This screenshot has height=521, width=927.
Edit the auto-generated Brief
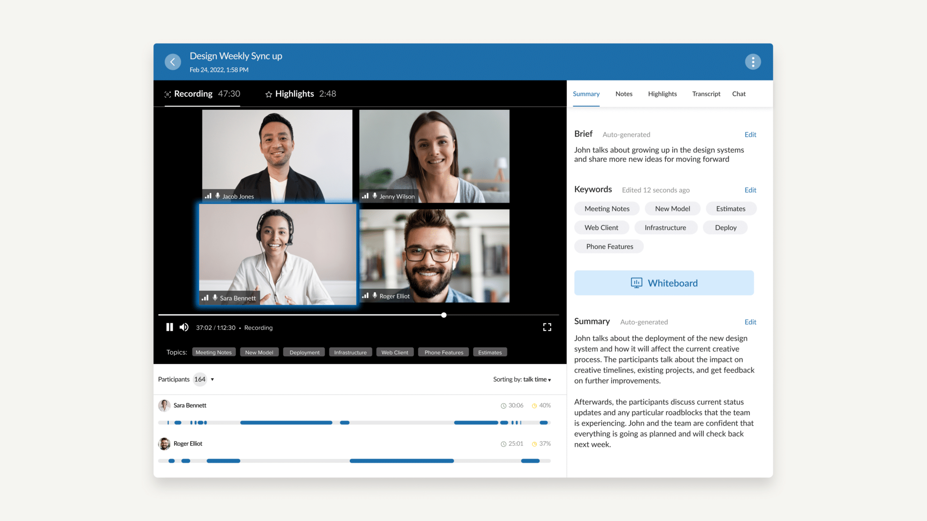tap(750, 134)
